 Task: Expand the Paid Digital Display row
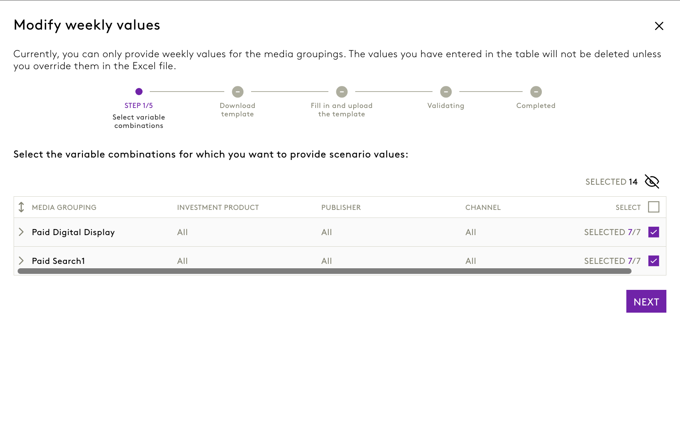point(21,232)
